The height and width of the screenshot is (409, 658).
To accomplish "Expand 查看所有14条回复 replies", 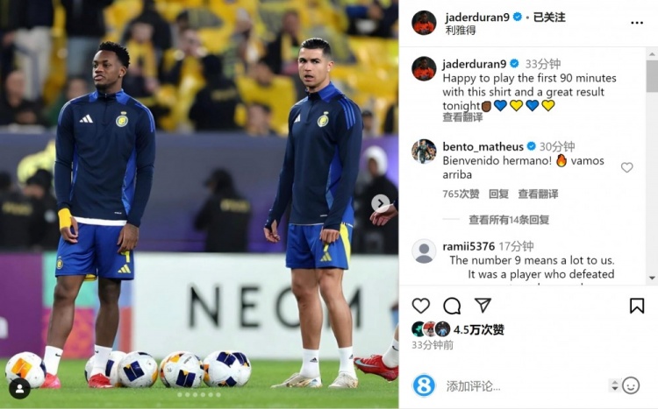I will pyautogui.click(x=509, y=220).
